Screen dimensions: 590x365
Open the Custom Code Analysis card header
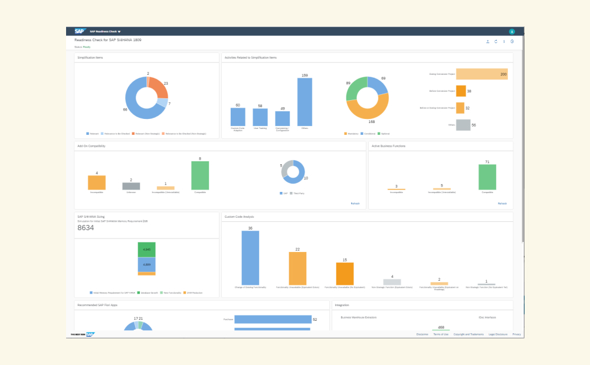367,217
